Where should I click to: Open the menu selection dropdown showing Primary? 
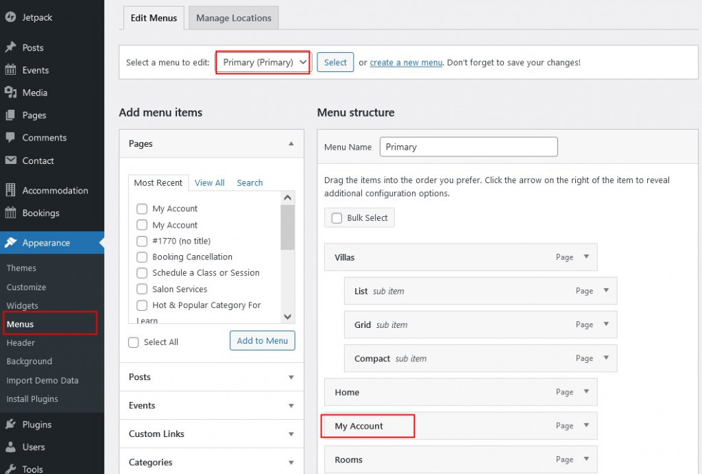coord(263,62)
